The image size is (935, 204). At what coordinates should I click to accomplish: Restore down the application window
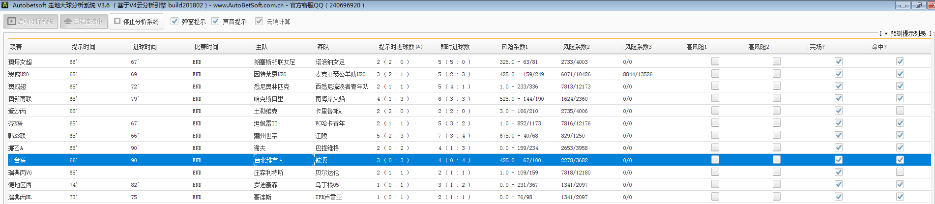pos(918,5)
